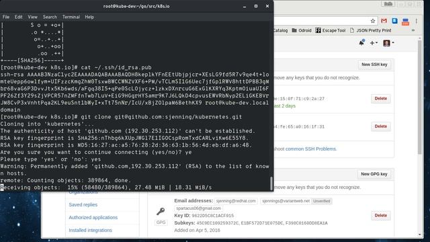
Task: Open the Escape Tool bookmark
Action: tap(330, 30)
